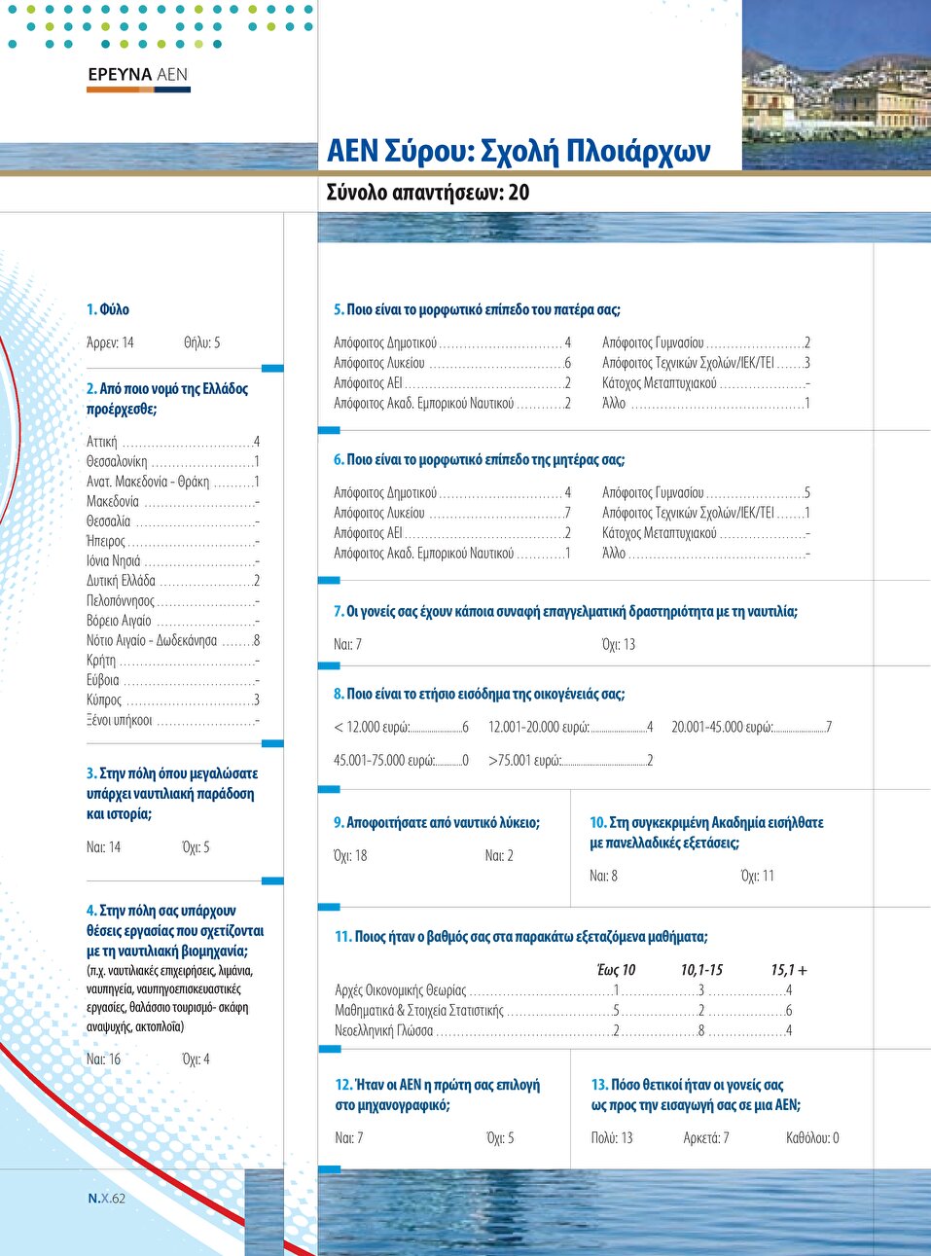Click the Ξένοι υπήκοοι row
931x1256 pixels.
click(x=173, y=720)
